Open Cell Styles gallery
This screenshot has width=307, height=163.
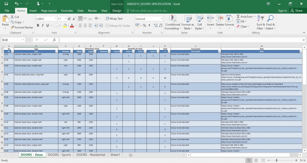click(199, 22)
